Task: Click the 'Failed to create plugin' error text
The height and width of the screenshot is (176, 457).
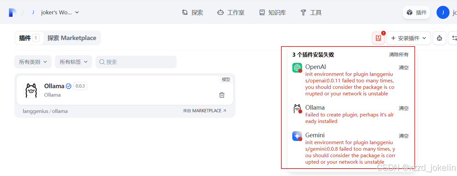Action: pos(349,118)
